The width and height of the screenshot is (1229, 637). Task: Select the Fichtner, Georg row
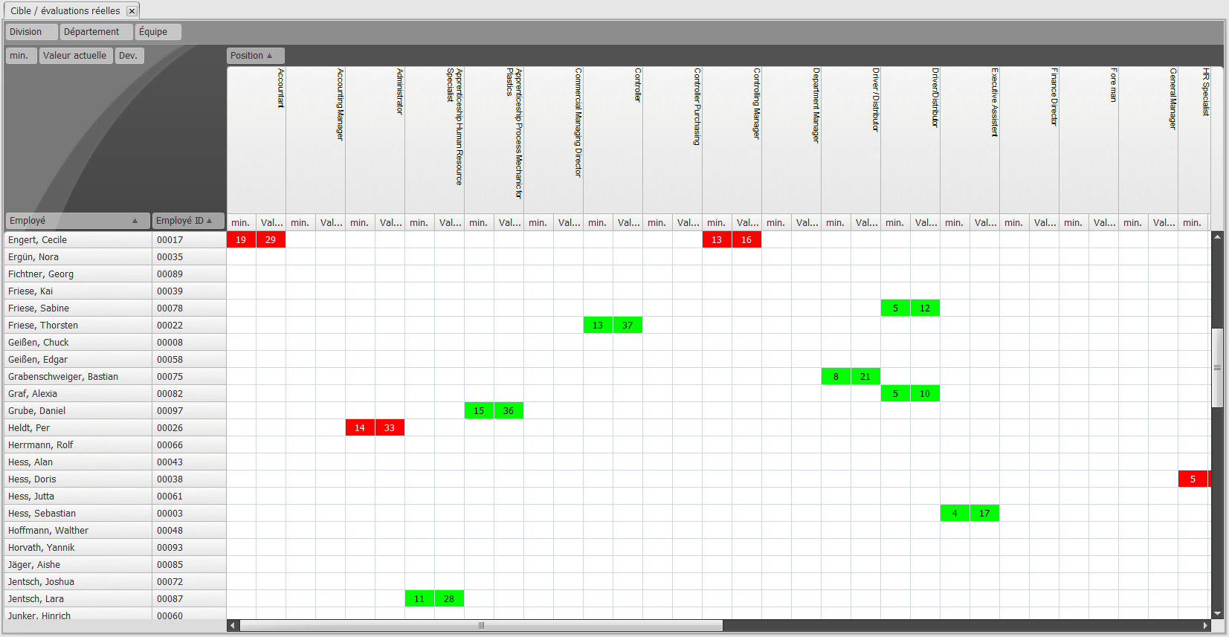(78, 274)
